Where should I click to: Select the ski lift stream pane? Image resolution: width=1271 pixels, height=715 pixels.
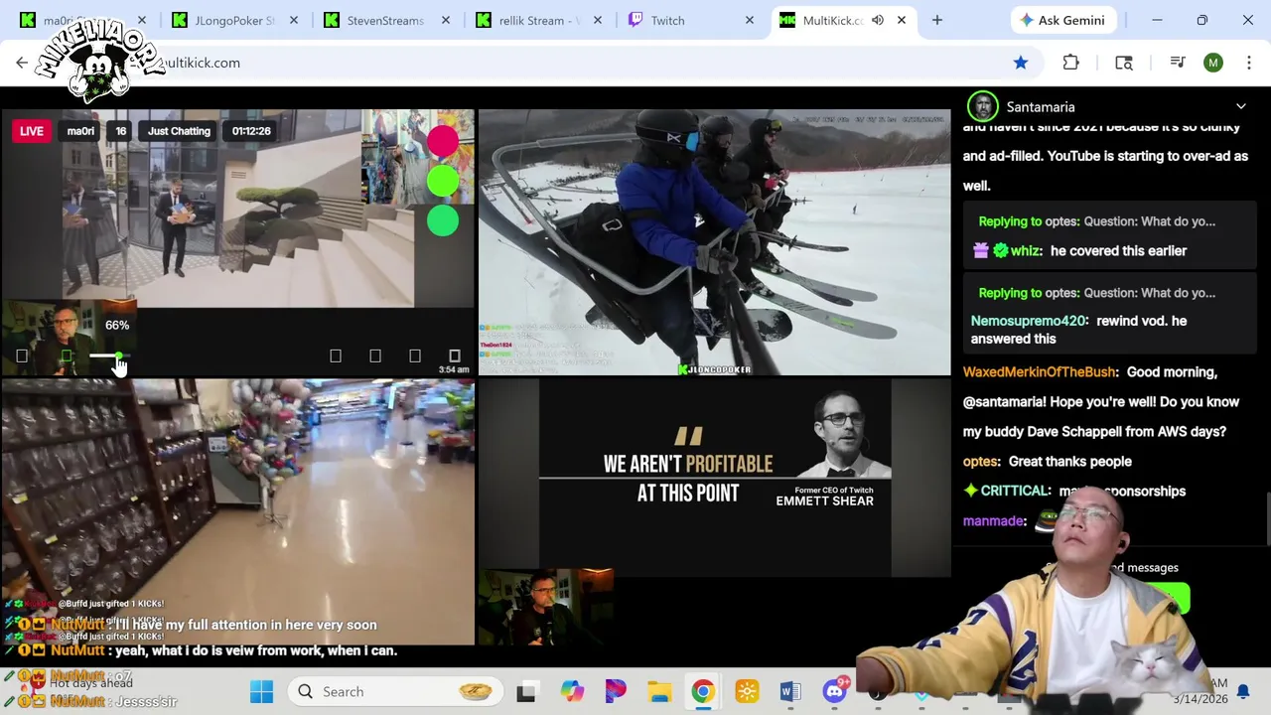(x=714, y=242)
